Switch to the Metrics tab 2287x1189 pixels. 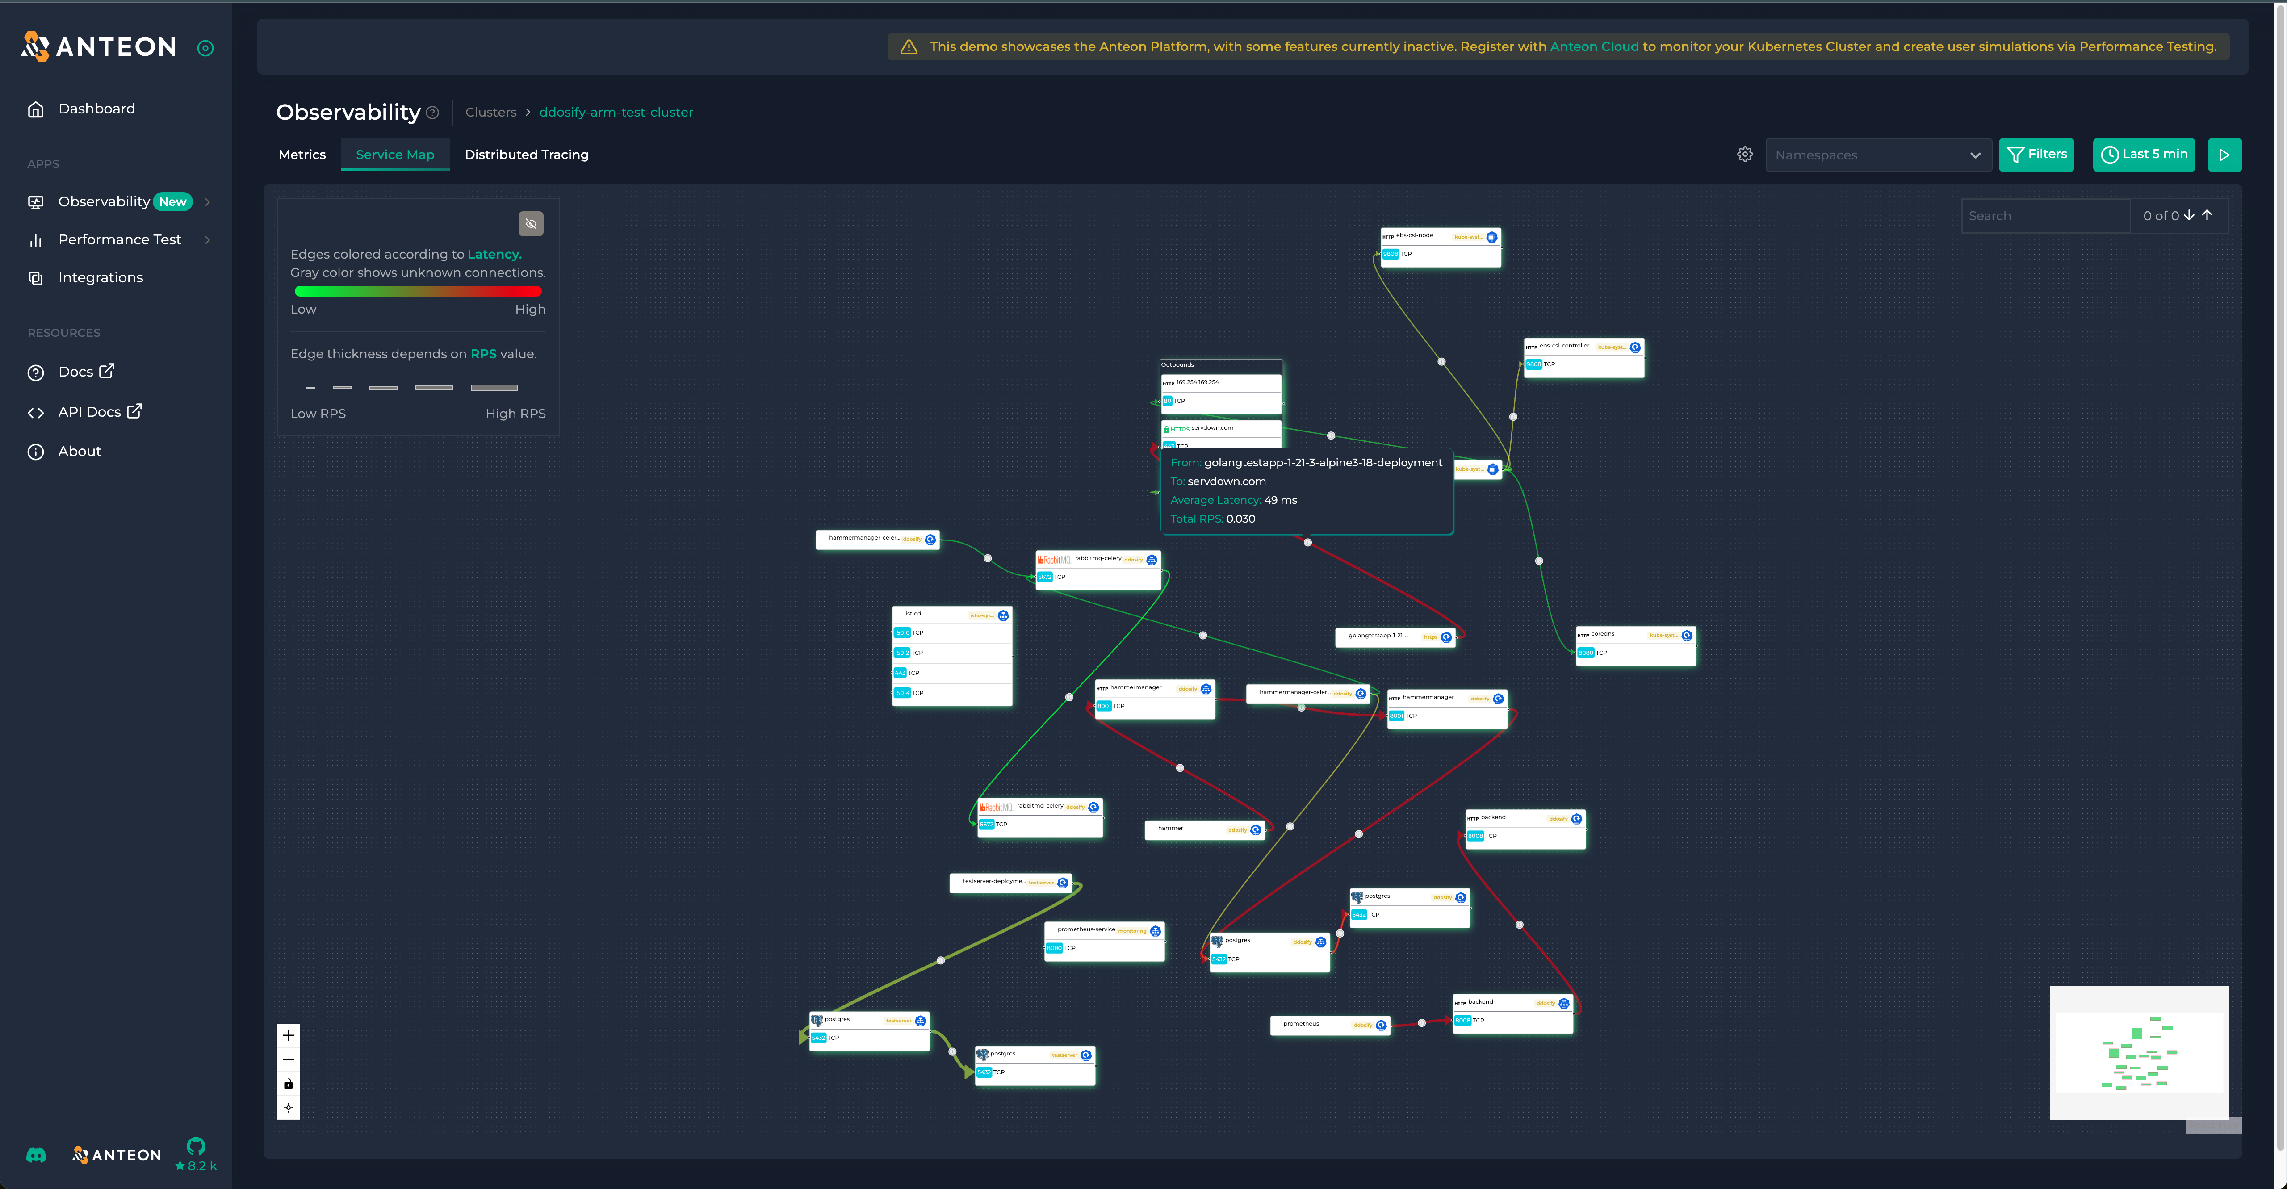coord(302,155)
